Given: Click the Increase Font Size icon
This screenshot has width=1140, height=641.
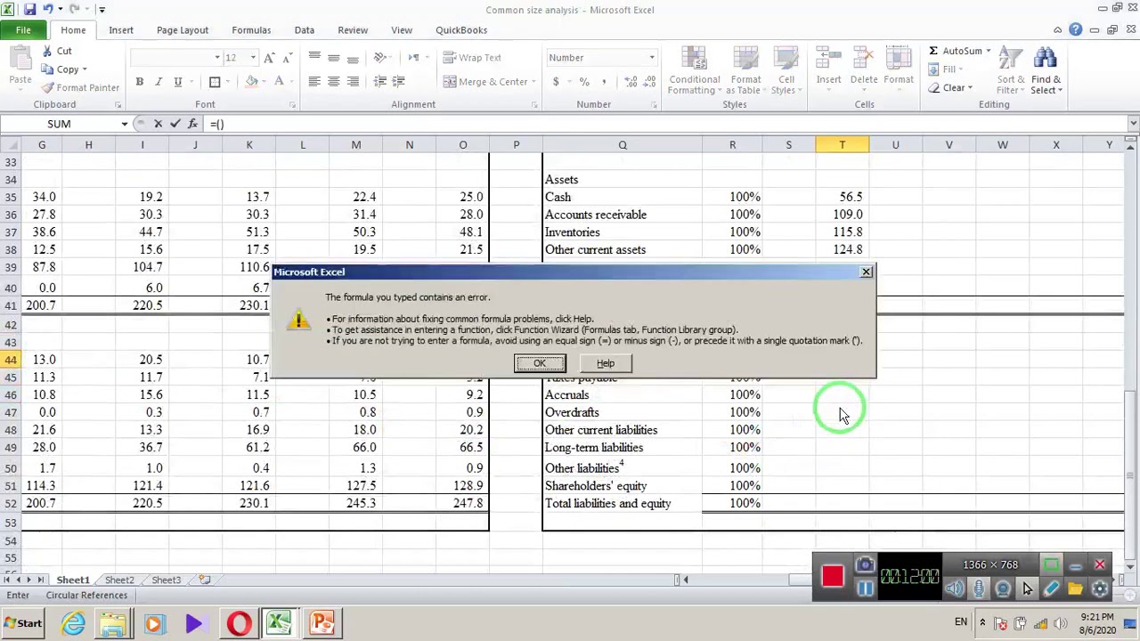Looking at the screenshot, I should point(270,58).
